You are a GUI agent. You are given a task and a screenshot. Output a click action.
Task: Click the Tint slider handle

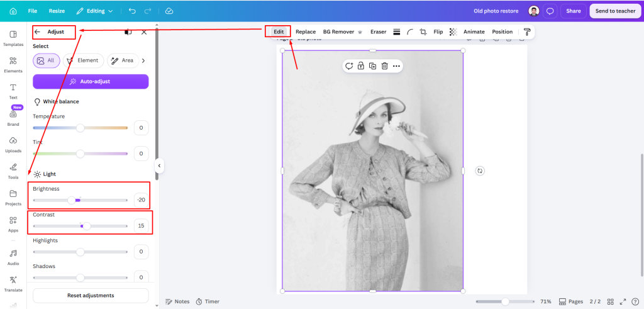[x=80, y=154]
